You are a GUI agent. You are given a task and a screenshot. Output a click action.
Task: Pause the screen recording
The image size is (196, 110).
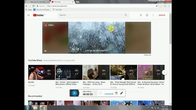point(74,93)
